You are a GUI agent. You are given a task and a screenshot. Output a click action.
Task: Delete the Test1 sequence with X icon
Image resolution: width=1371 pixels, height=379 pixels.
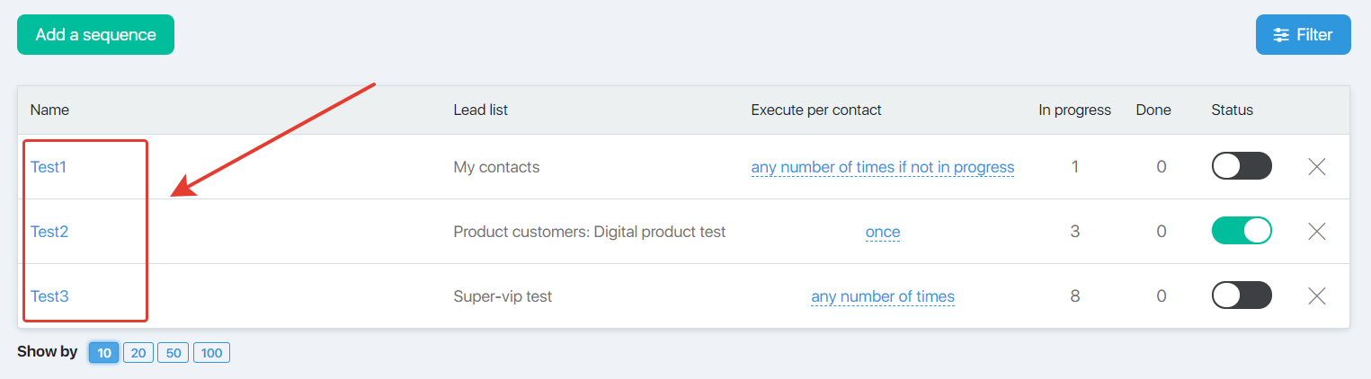pyautogui.click(x=1317, y=167)
